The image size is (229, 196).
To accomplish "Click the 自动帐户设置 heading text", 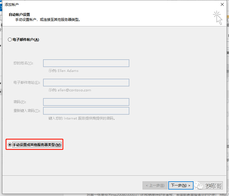I will [x=19, y=15].
